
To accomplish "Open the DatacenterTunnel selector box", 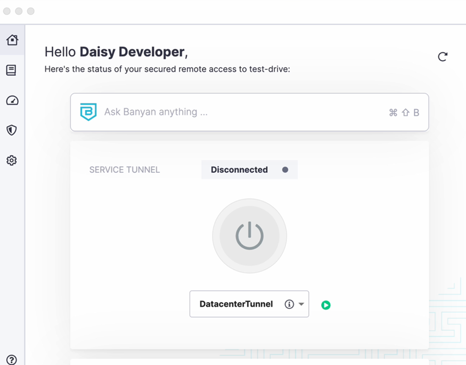I will pos(249,304).
